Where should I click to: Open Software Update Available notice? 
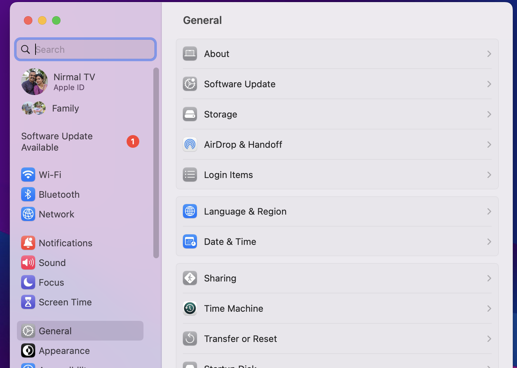[80, 141]
